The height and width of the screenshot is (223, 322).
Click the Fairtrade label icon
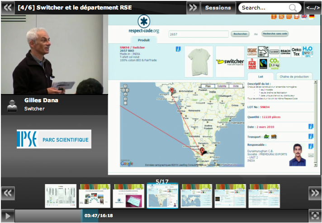[263, 64]
